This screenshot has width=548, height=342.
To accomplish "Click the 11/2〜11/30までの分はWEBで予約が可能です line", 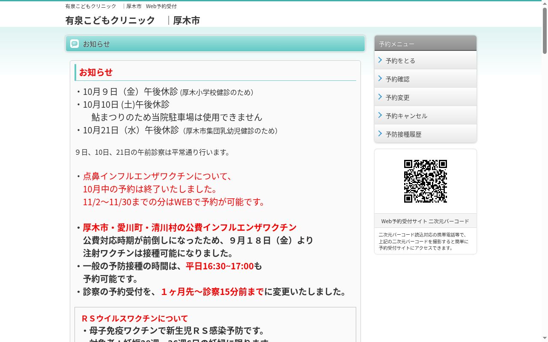I will [x=174, y=202].
